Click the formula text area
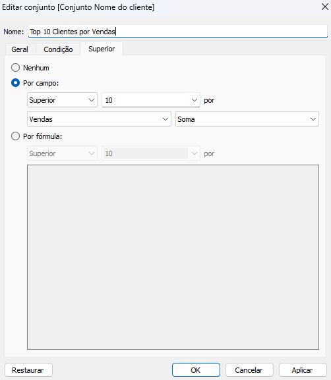 tap(173, 257)
